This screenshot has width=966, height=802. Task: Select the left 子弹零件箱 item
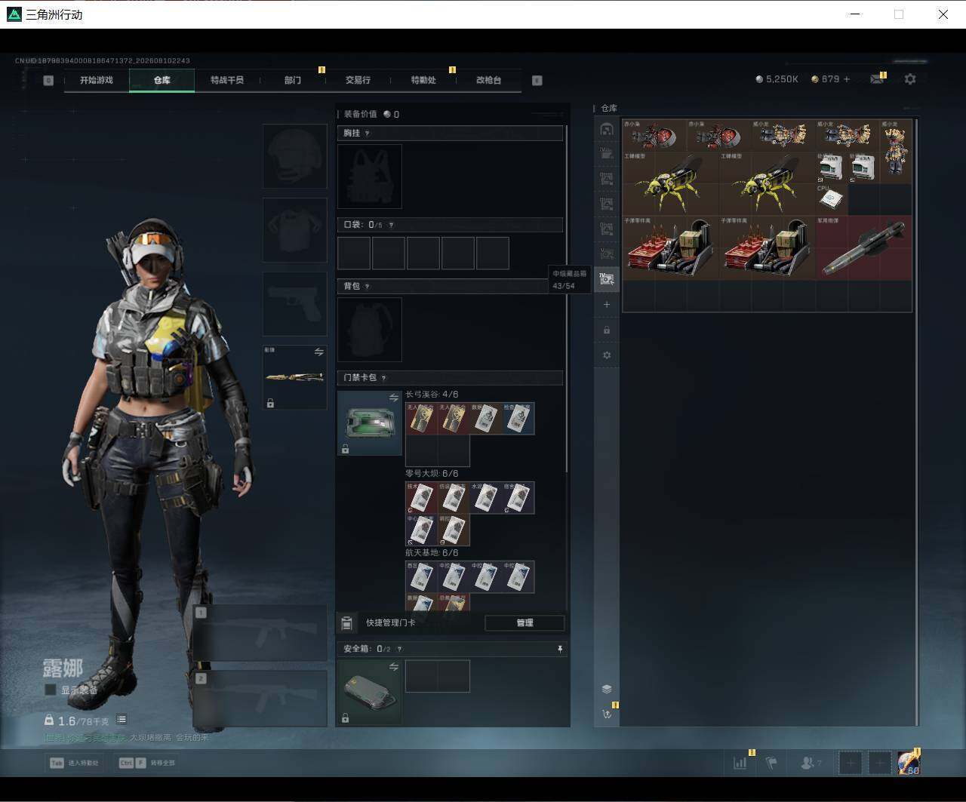click(670, 248)
